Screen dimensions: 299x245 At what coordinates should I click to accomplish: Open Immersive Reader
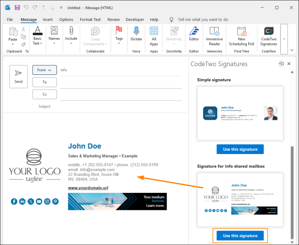[215, 36]
